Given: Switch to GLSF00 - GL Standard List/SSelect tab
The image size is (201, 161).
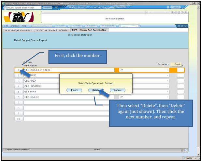Looking at the screenshot, I should [x=52, y=30].
